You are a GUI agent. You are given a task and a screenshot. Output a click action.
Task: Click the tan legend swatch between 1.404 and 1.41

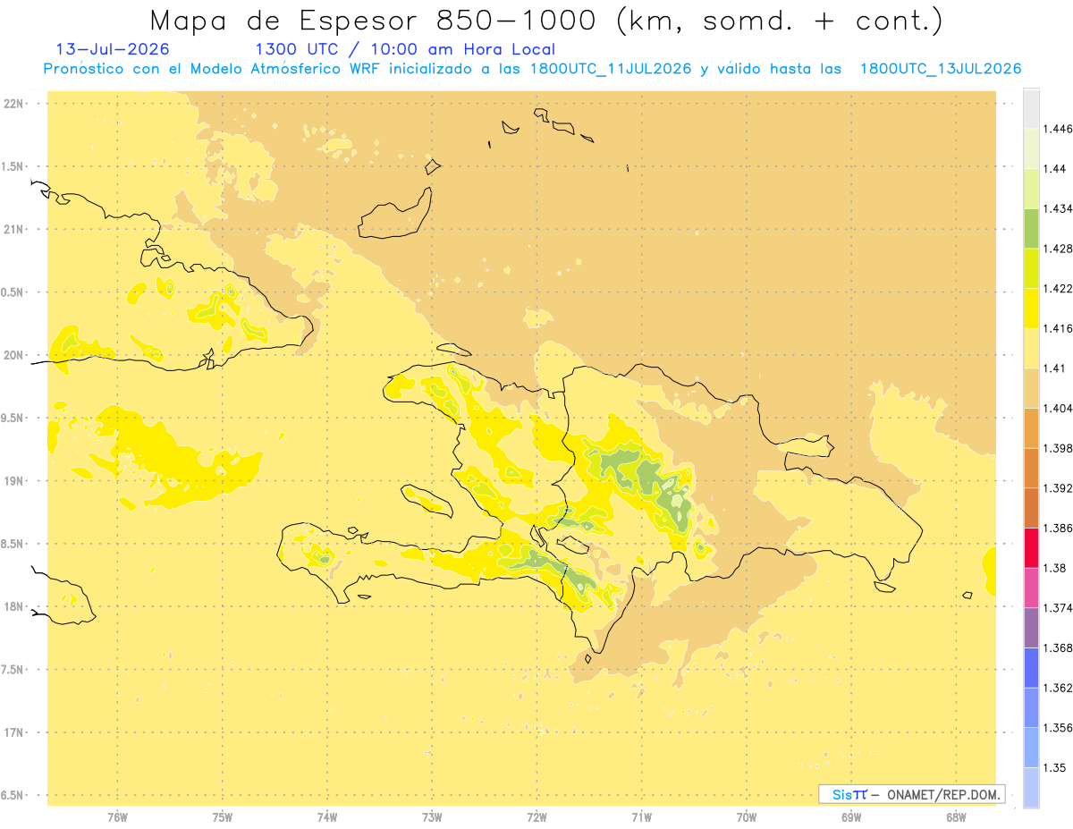point(1031,388)
